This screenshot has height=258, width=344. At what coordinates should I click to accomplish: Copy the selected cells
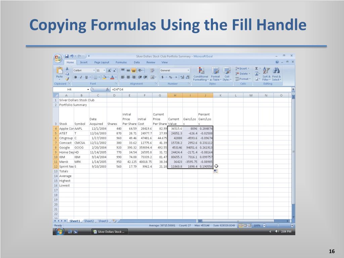(x=67, y=74)
